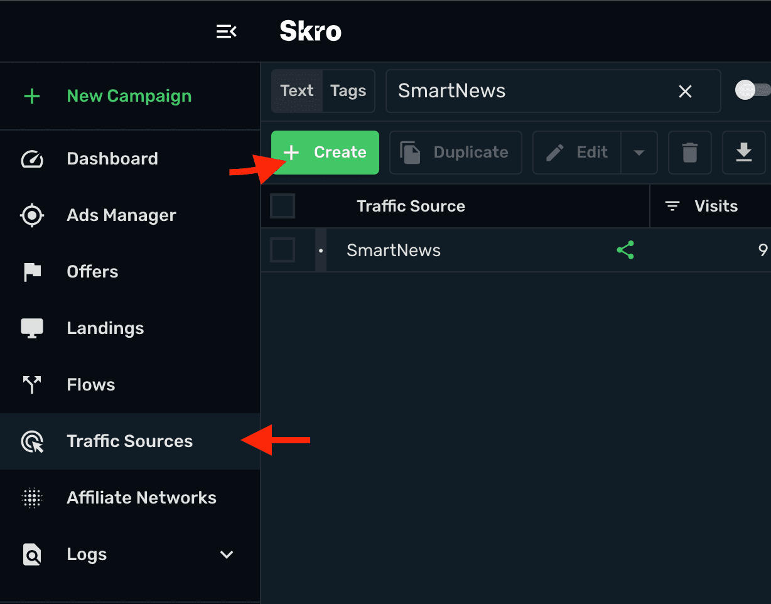This screenshot has width=771, height=604.
Task: Tick the select-all header checkbox
Action: tap(283, 206)
